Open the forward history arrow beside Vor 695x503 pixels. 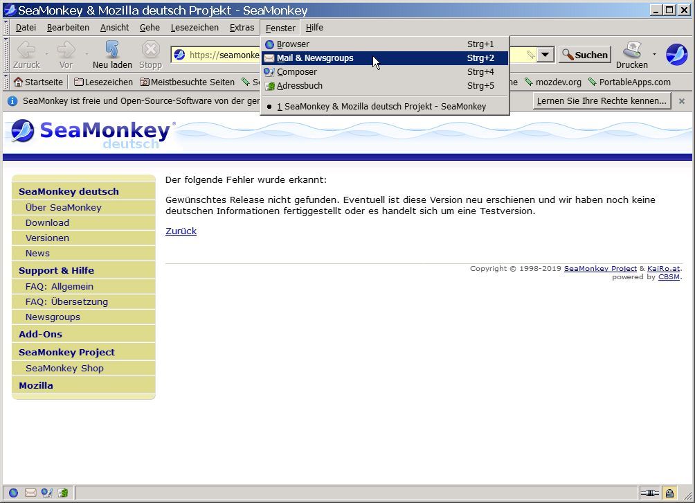87,54
